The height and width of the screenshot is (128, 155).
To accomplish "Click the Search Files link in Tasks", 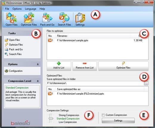I will click(15, 54).
